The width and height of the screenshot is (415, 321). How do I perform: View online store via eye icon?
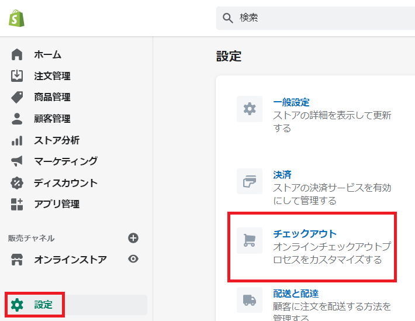(x=133, y=259)
